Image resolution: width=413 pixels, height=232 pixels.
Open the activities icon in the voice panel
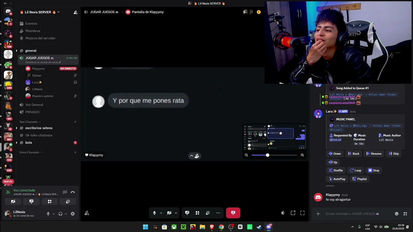pos(50,201)
